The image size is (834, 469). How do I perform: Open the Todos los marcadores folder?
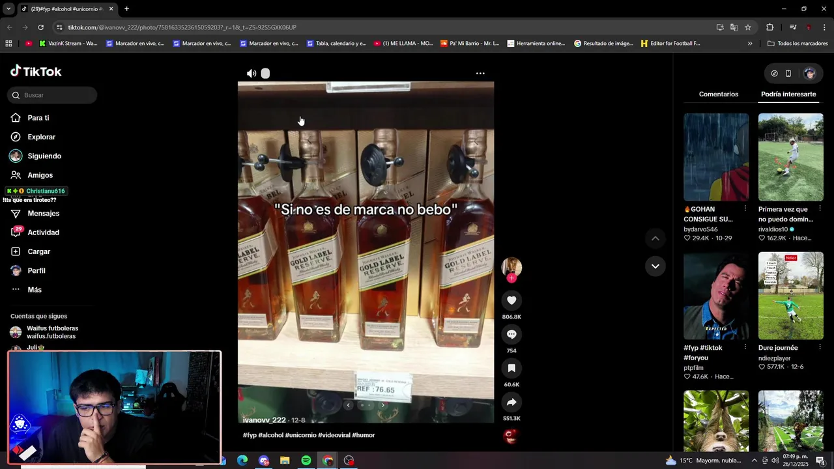(x=798, y=44)
